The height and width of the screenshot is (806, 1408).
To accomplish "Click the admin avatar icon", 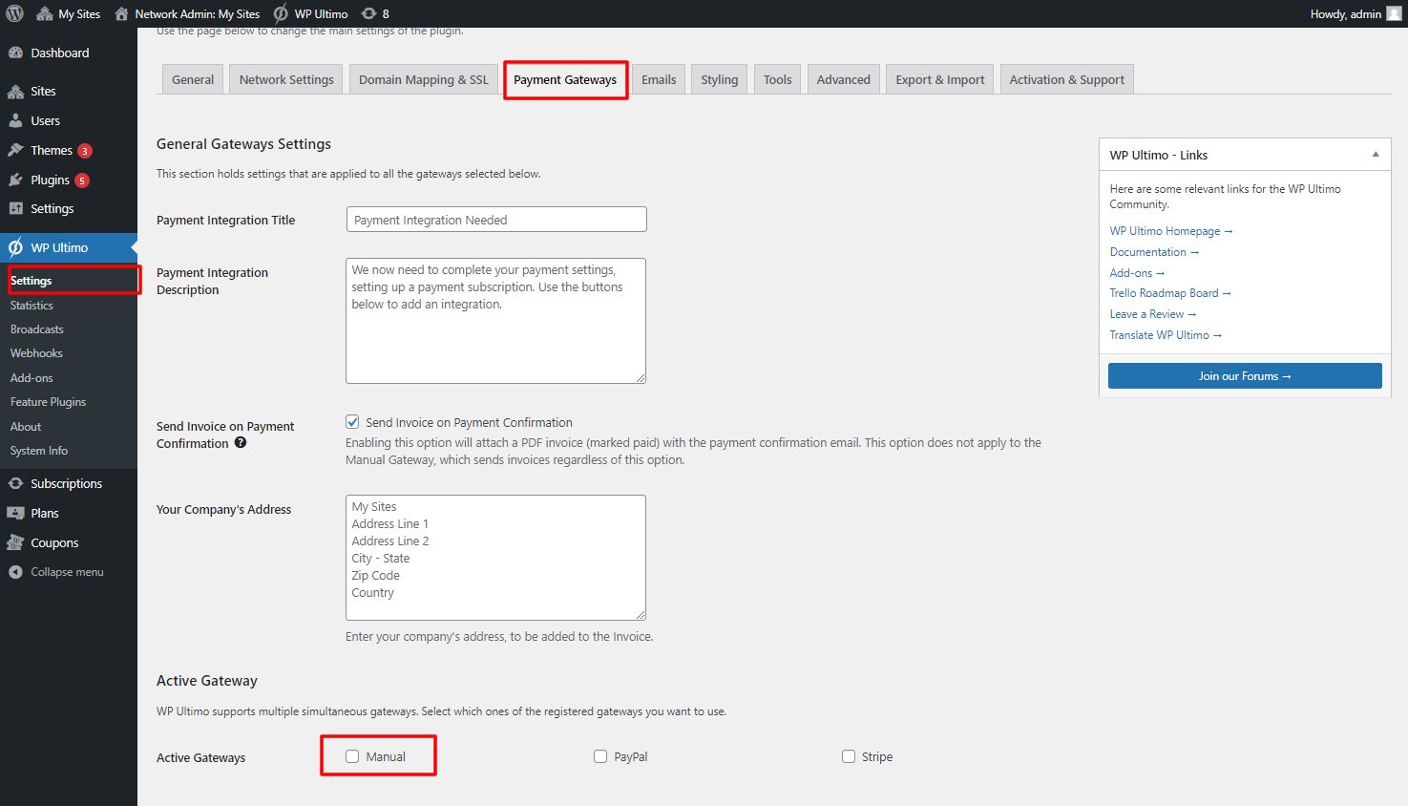I will 1394,13.
